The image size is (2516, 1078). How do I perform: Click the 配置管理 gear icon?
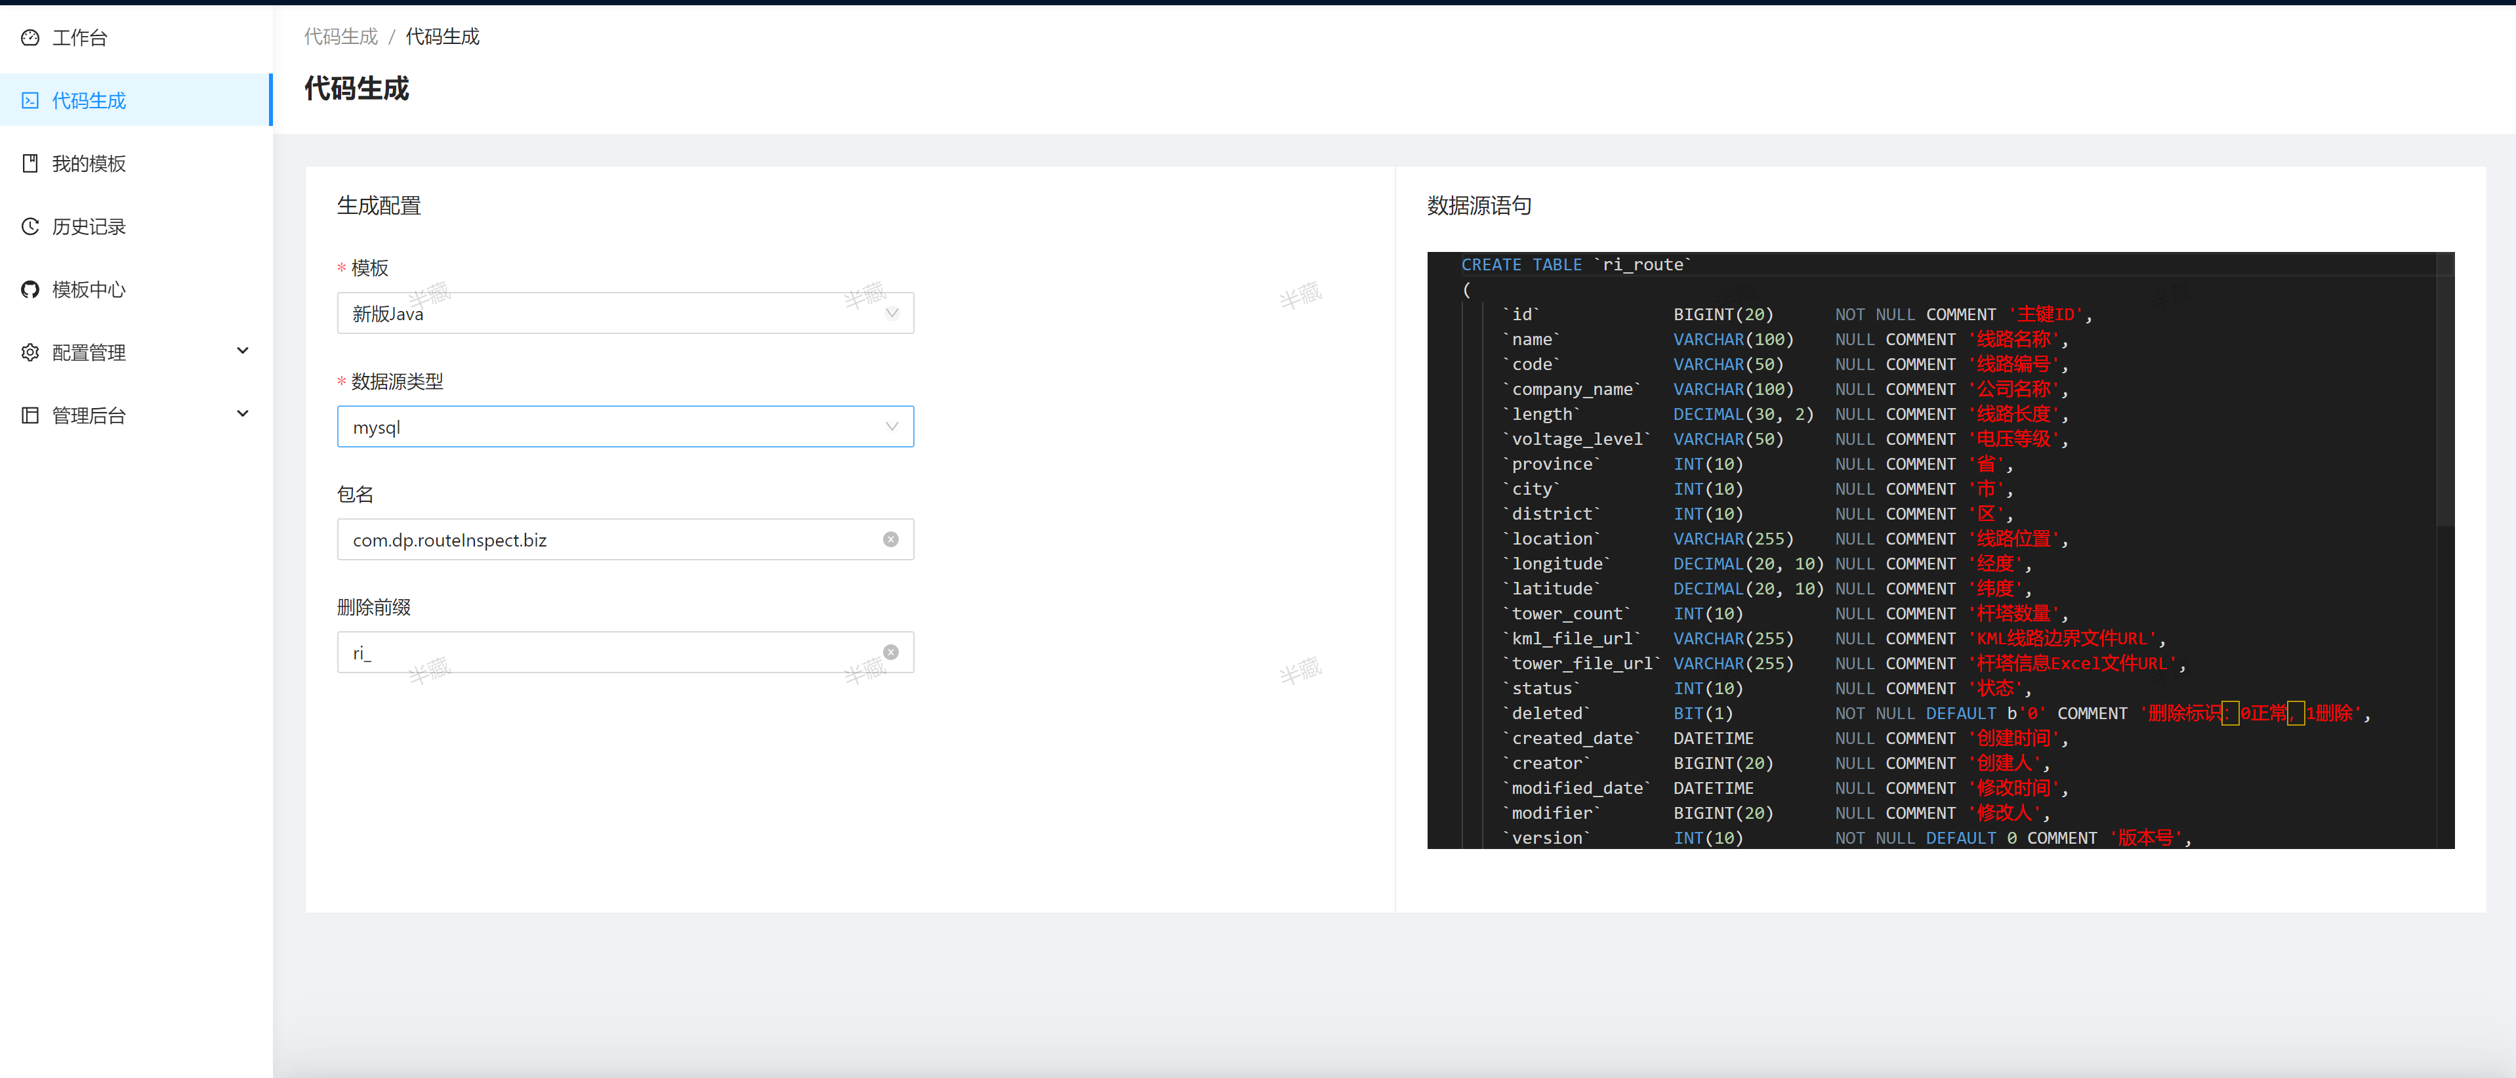30,352
